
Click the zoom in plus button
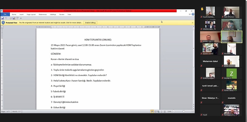(x=193, y=111)
